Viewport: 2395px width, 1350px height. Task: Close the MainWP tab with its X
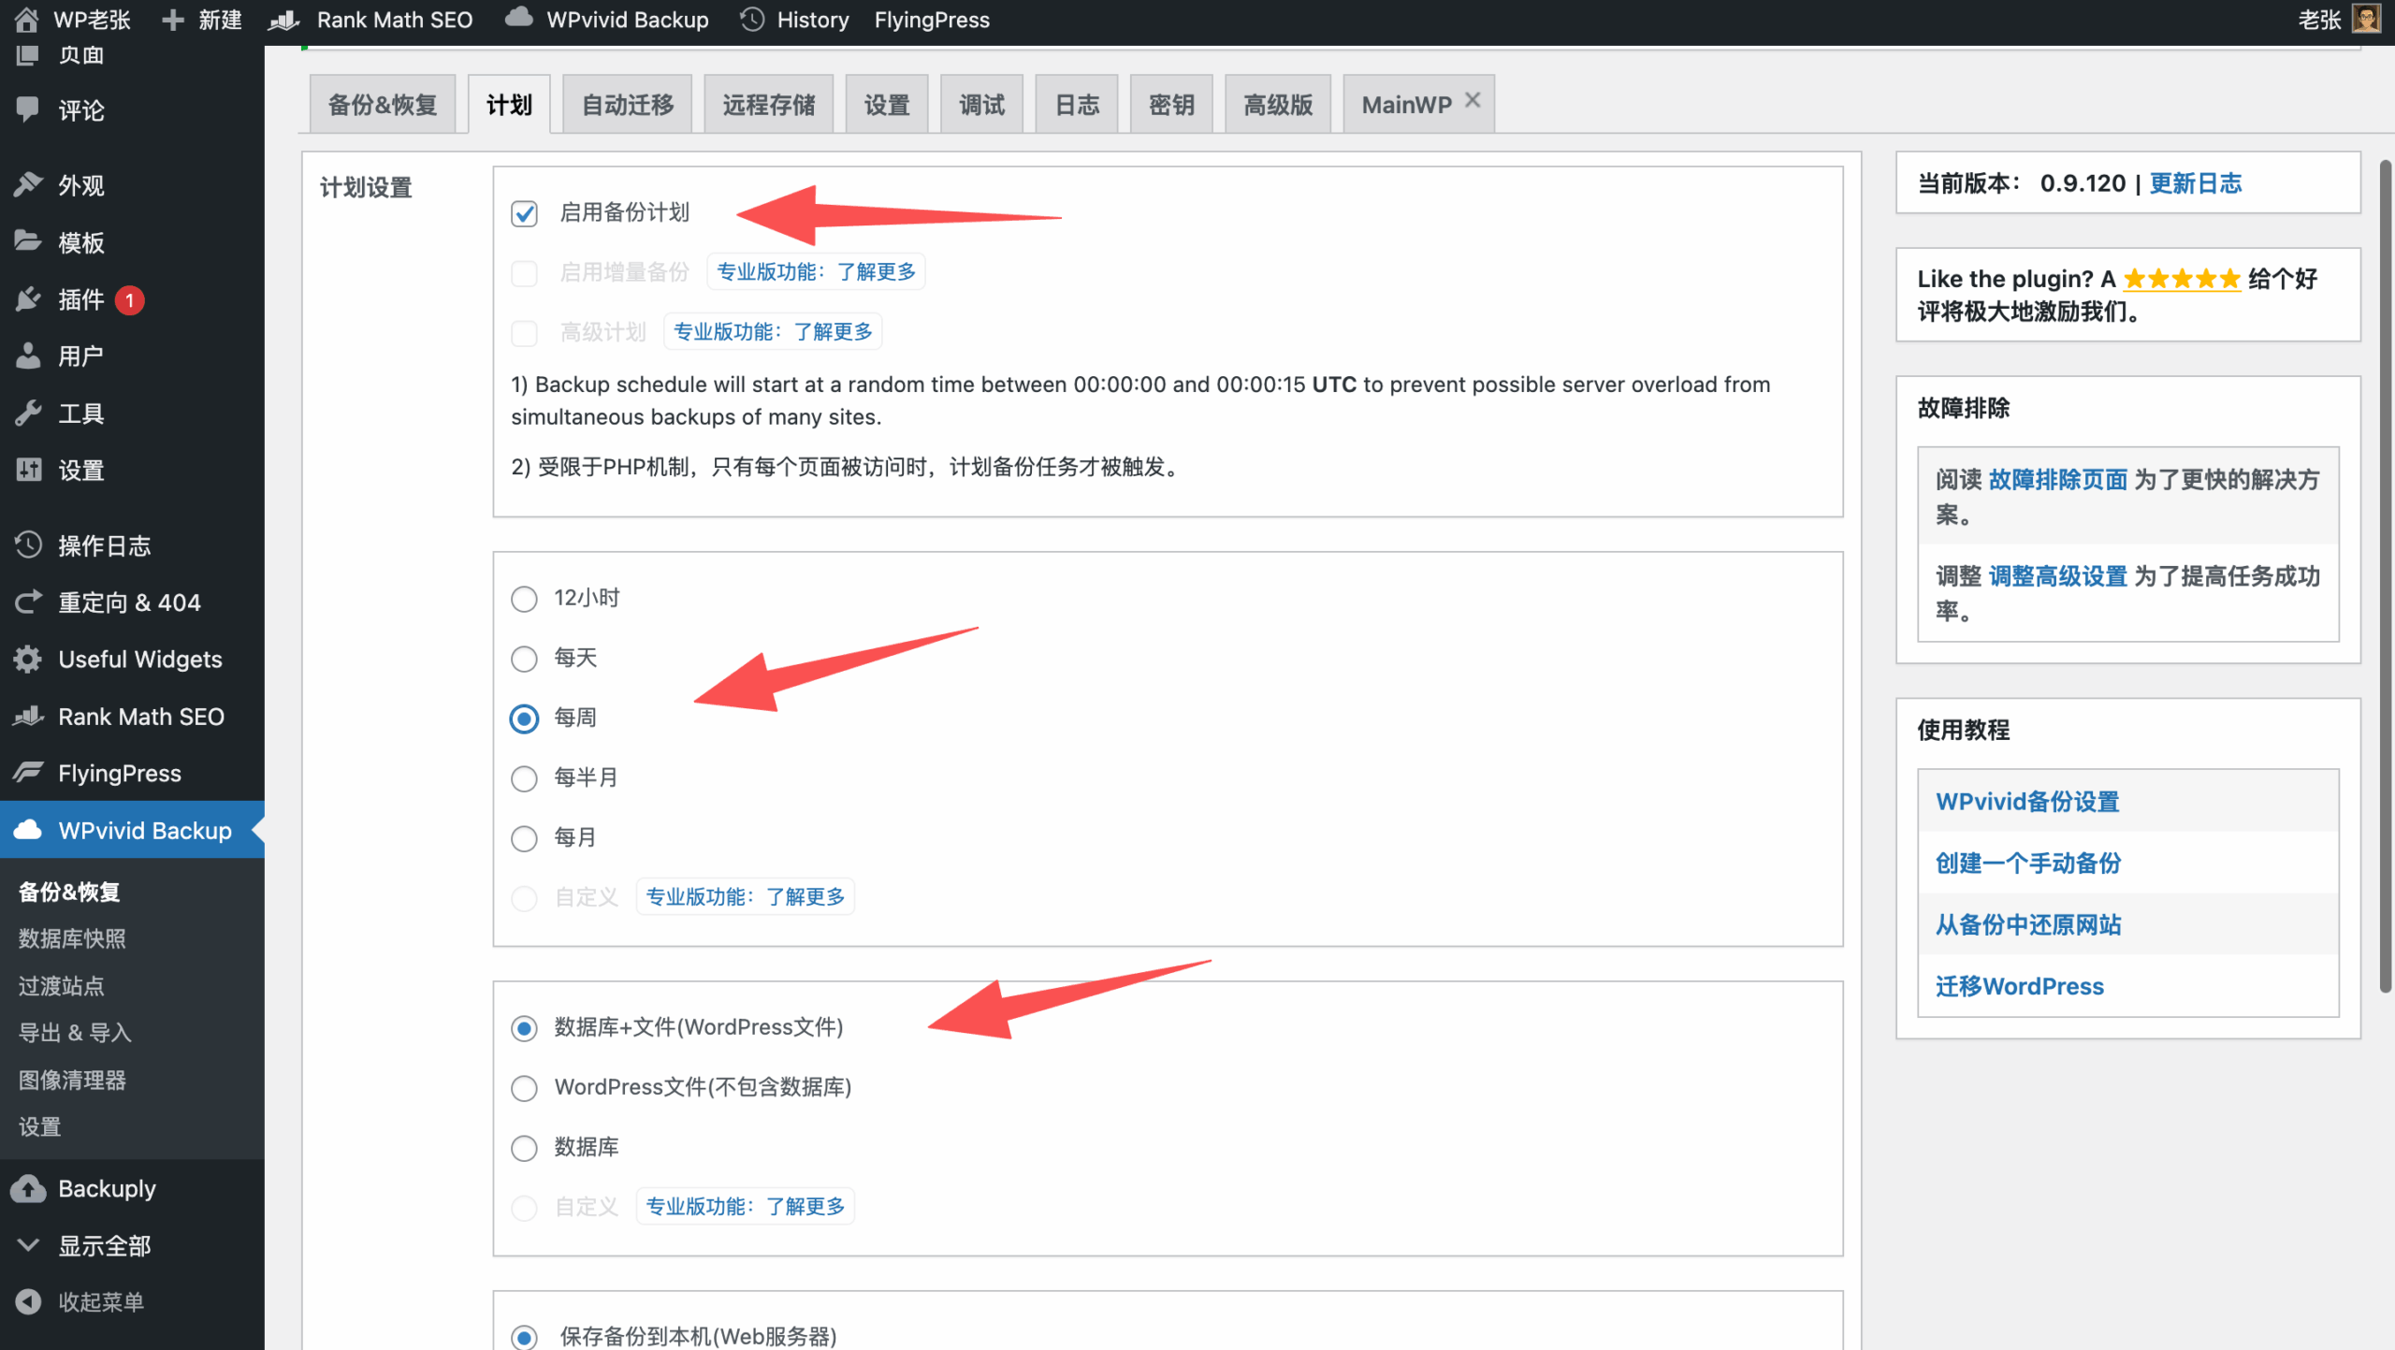pyautogui.click(x=1473, y=100)
